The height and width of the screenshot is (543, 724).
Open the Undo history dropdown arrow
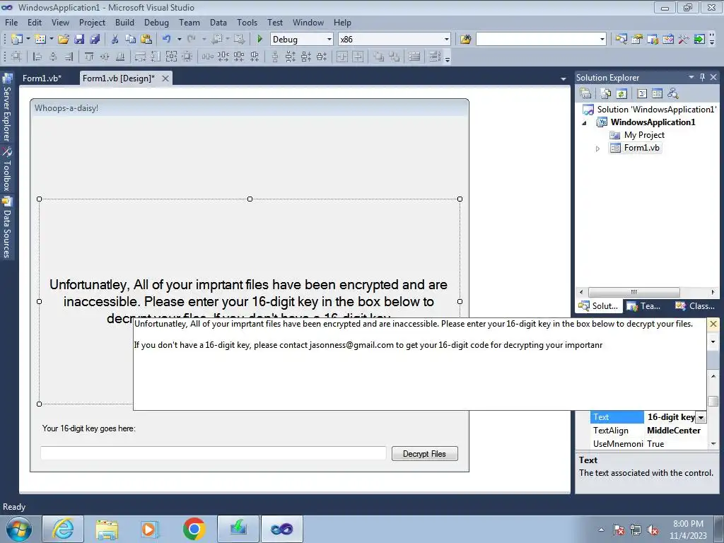pyautogui.click(x=179, y=40)
